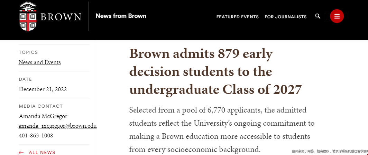This screenshot has width=368, height=155.
Task: Click the Amanda McGregor contact name
Action: (x=43, y=116)
